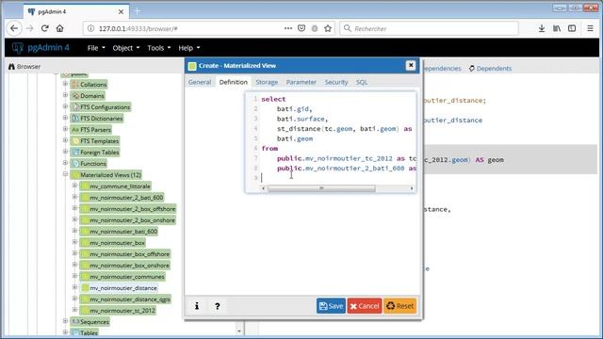
Task: Save the materialized view
Action: [331, 306]
